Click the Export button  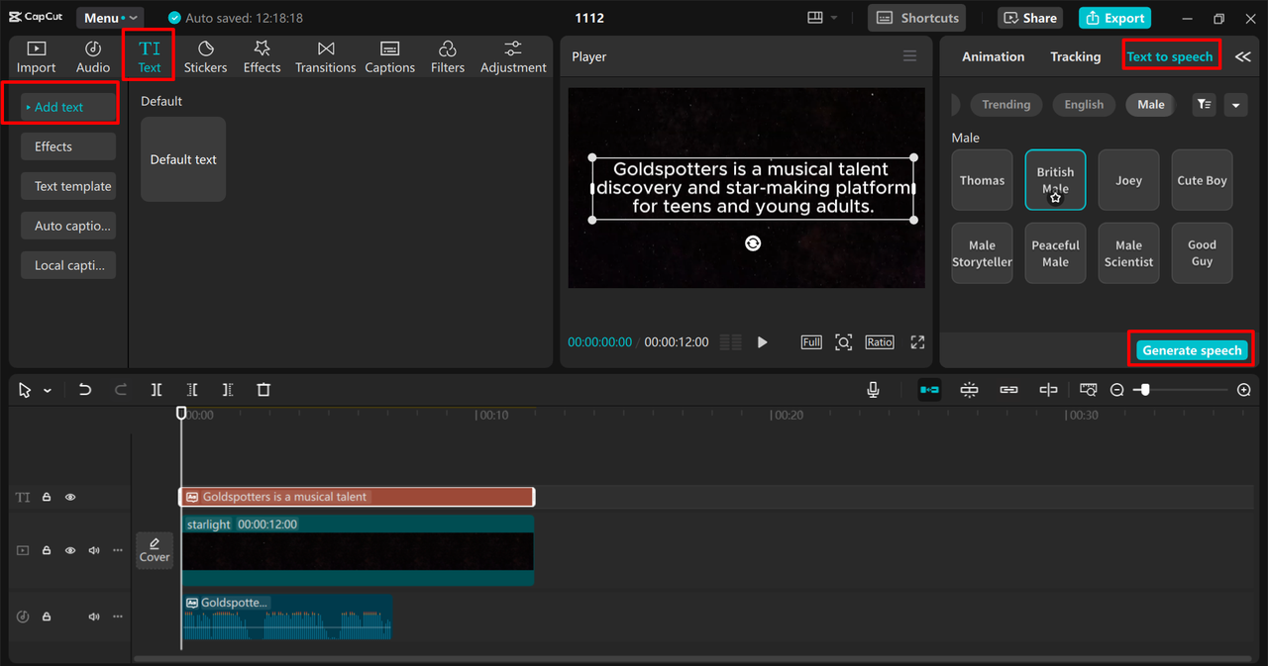tap(1114, 18)
